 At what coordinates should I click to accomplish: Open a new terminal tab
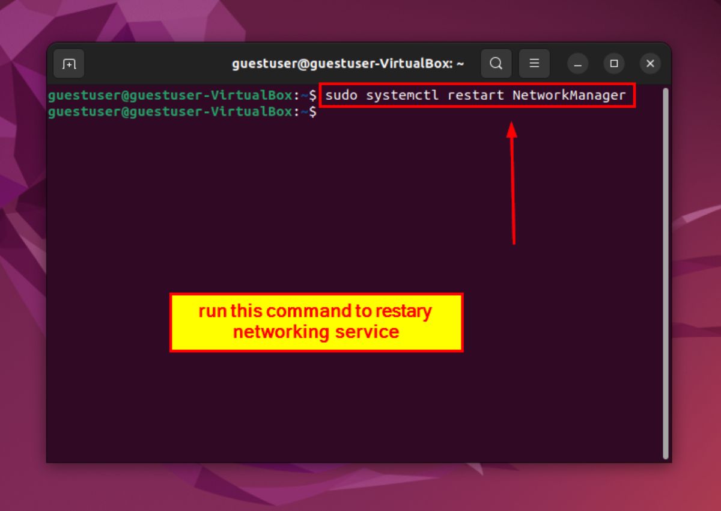(x=69, y=64)
